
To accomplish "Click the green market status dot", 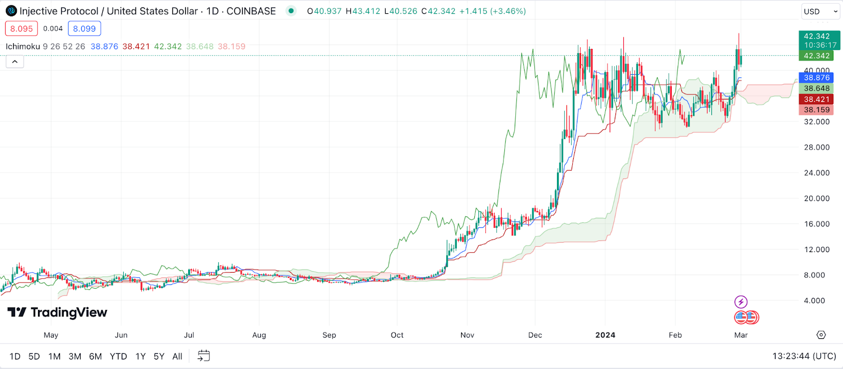I will tap(291, 11).
